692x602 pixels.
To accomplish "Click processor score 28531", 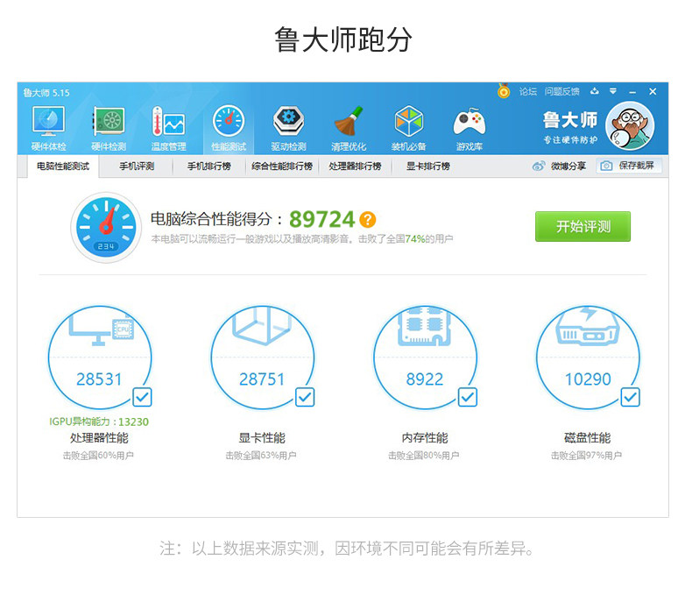I will 99,379.
